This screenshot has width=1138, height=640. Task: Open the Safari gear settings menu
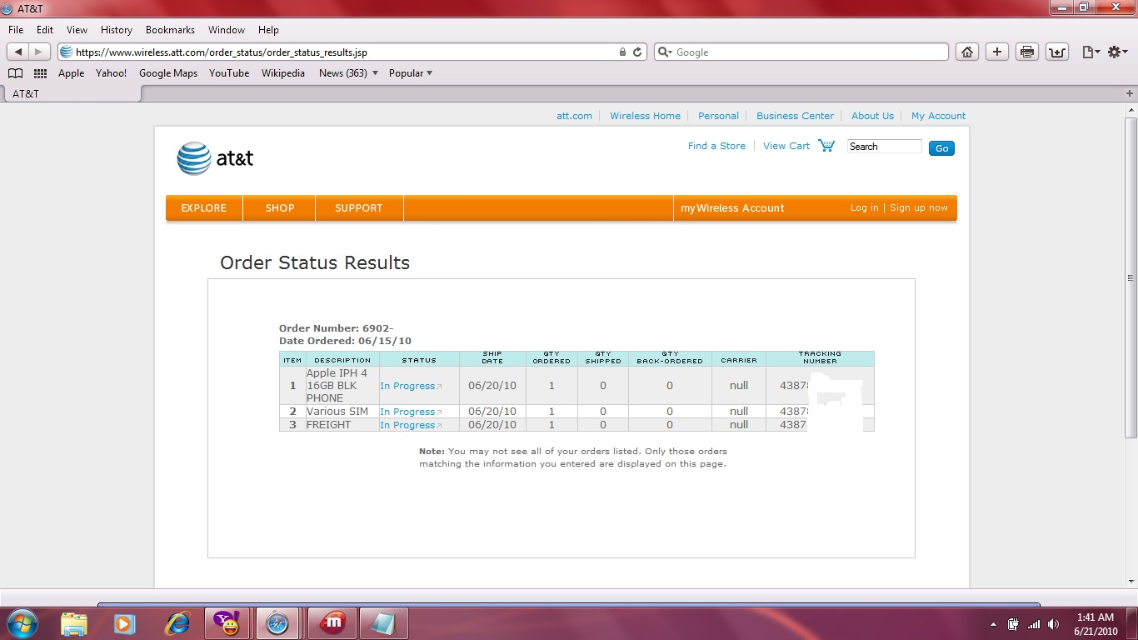pyautogui.click(x=1117, y=52)
